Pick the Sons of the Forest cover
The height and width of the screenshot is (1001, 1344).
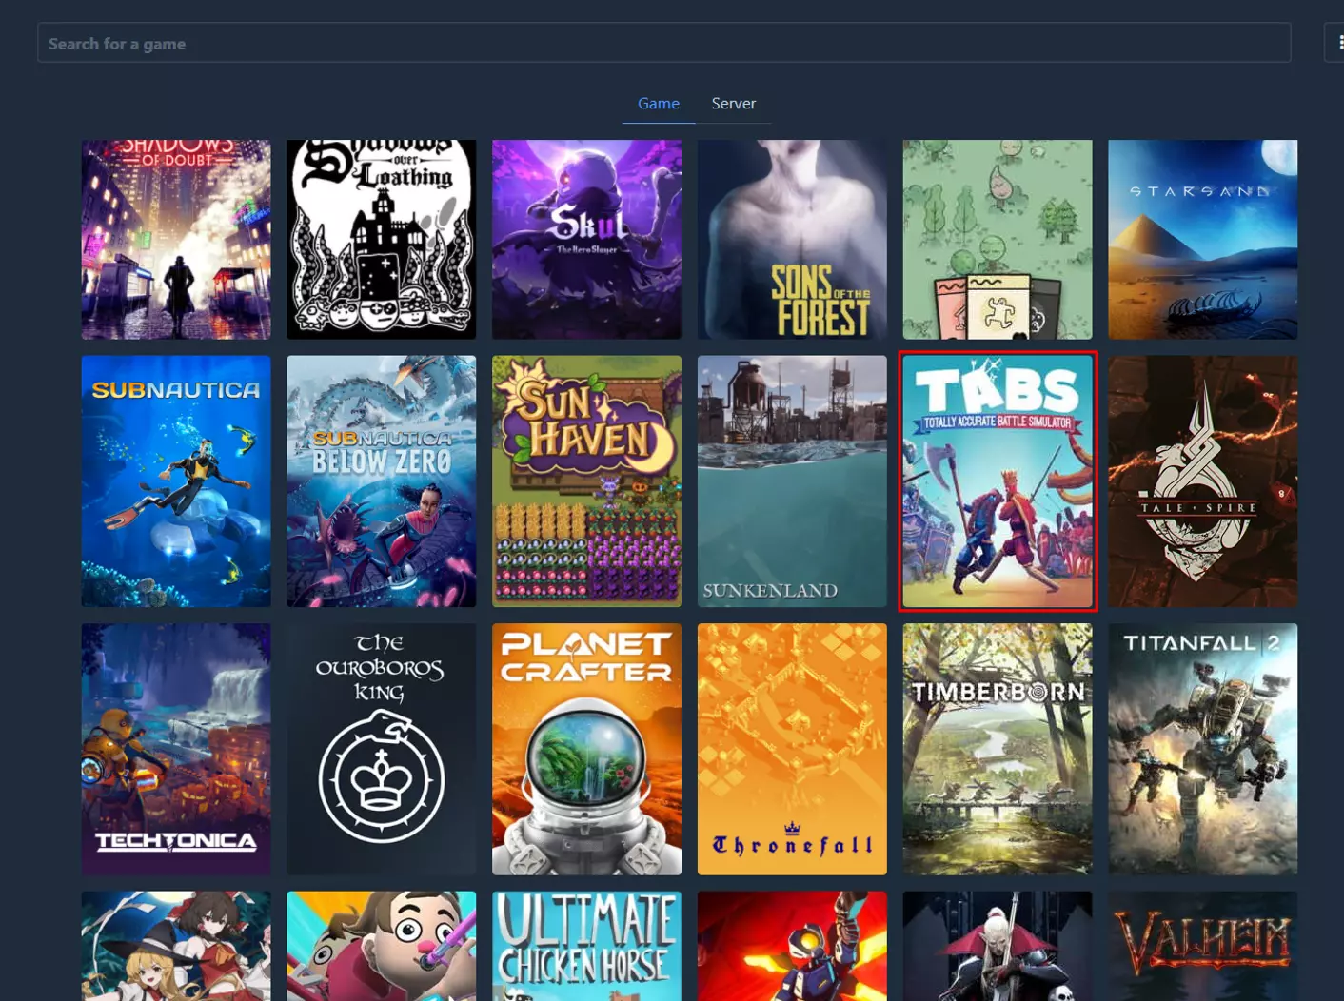pos(792,240)
